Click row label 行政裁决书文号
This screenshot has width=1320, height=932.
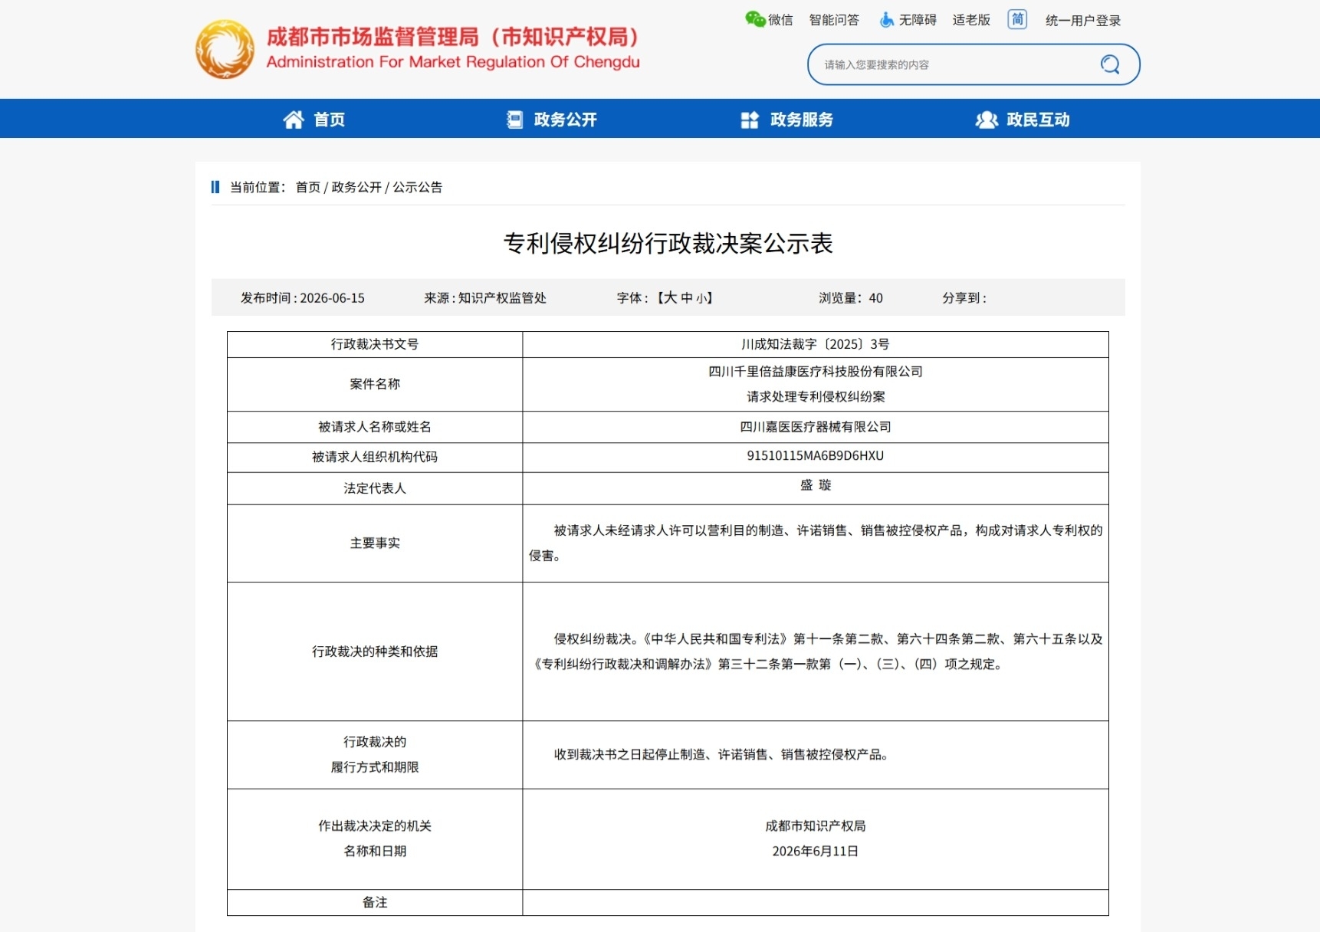coord(375,344)
